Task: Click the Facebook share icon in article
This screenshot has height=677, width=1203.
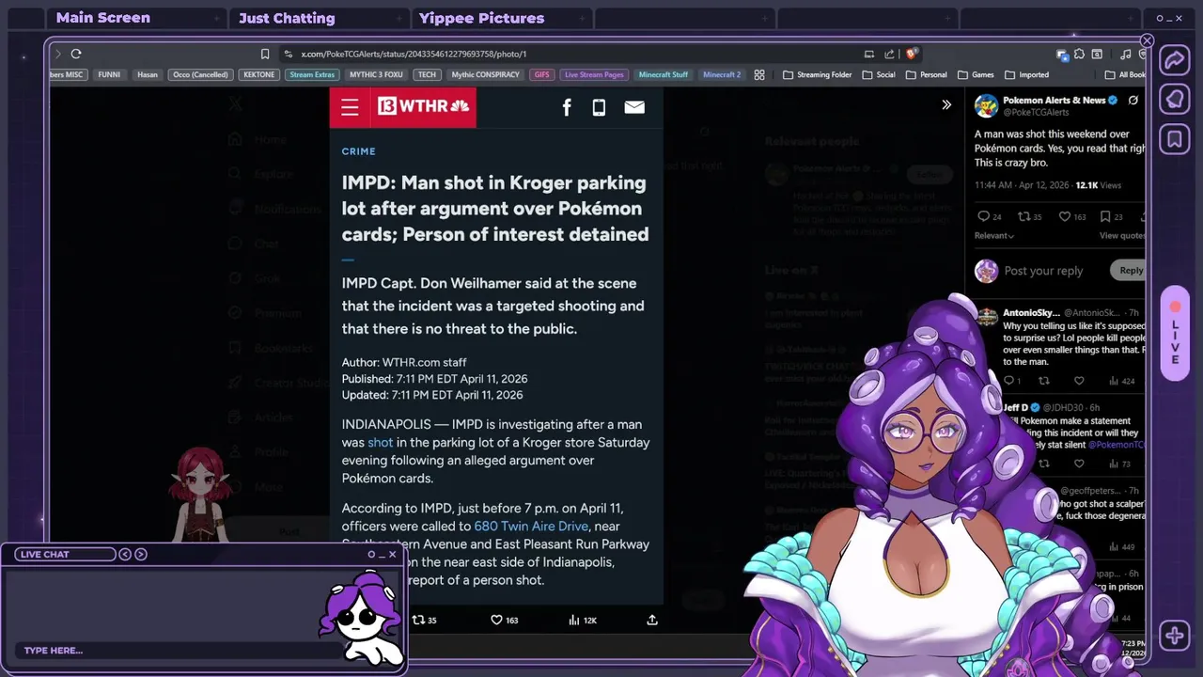Action: (x=567, y=107)
